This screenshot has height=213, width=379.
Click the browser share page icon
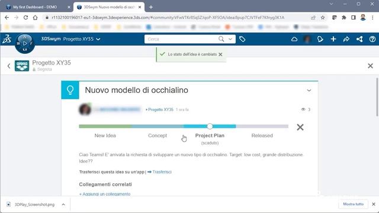click(x=313, y=18)
